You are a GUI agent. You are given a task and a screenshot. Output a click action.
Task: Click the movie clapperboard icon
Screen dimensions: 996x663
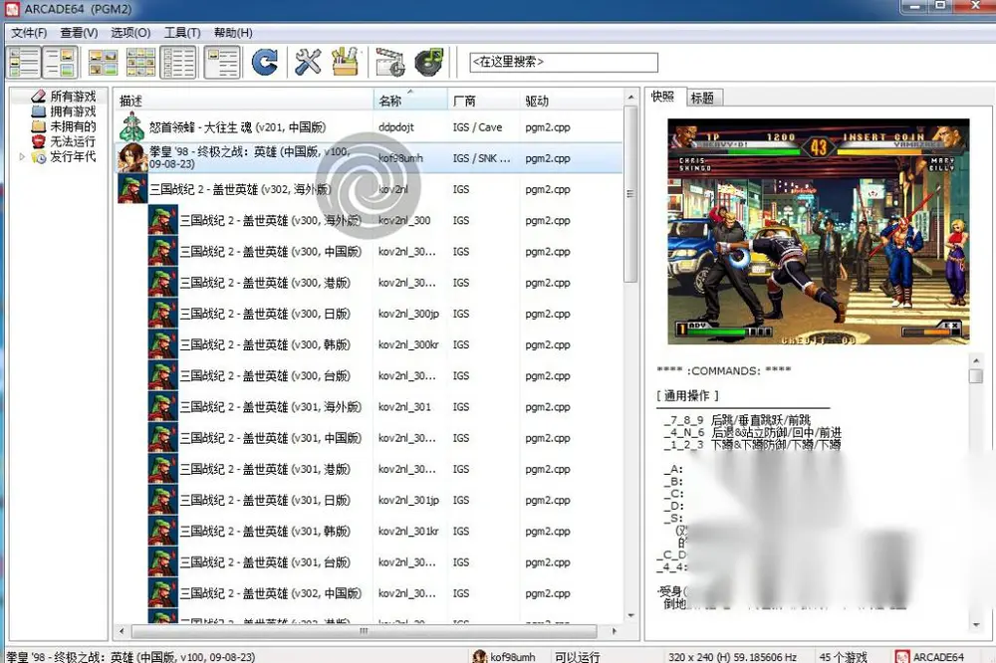(390, 62)
